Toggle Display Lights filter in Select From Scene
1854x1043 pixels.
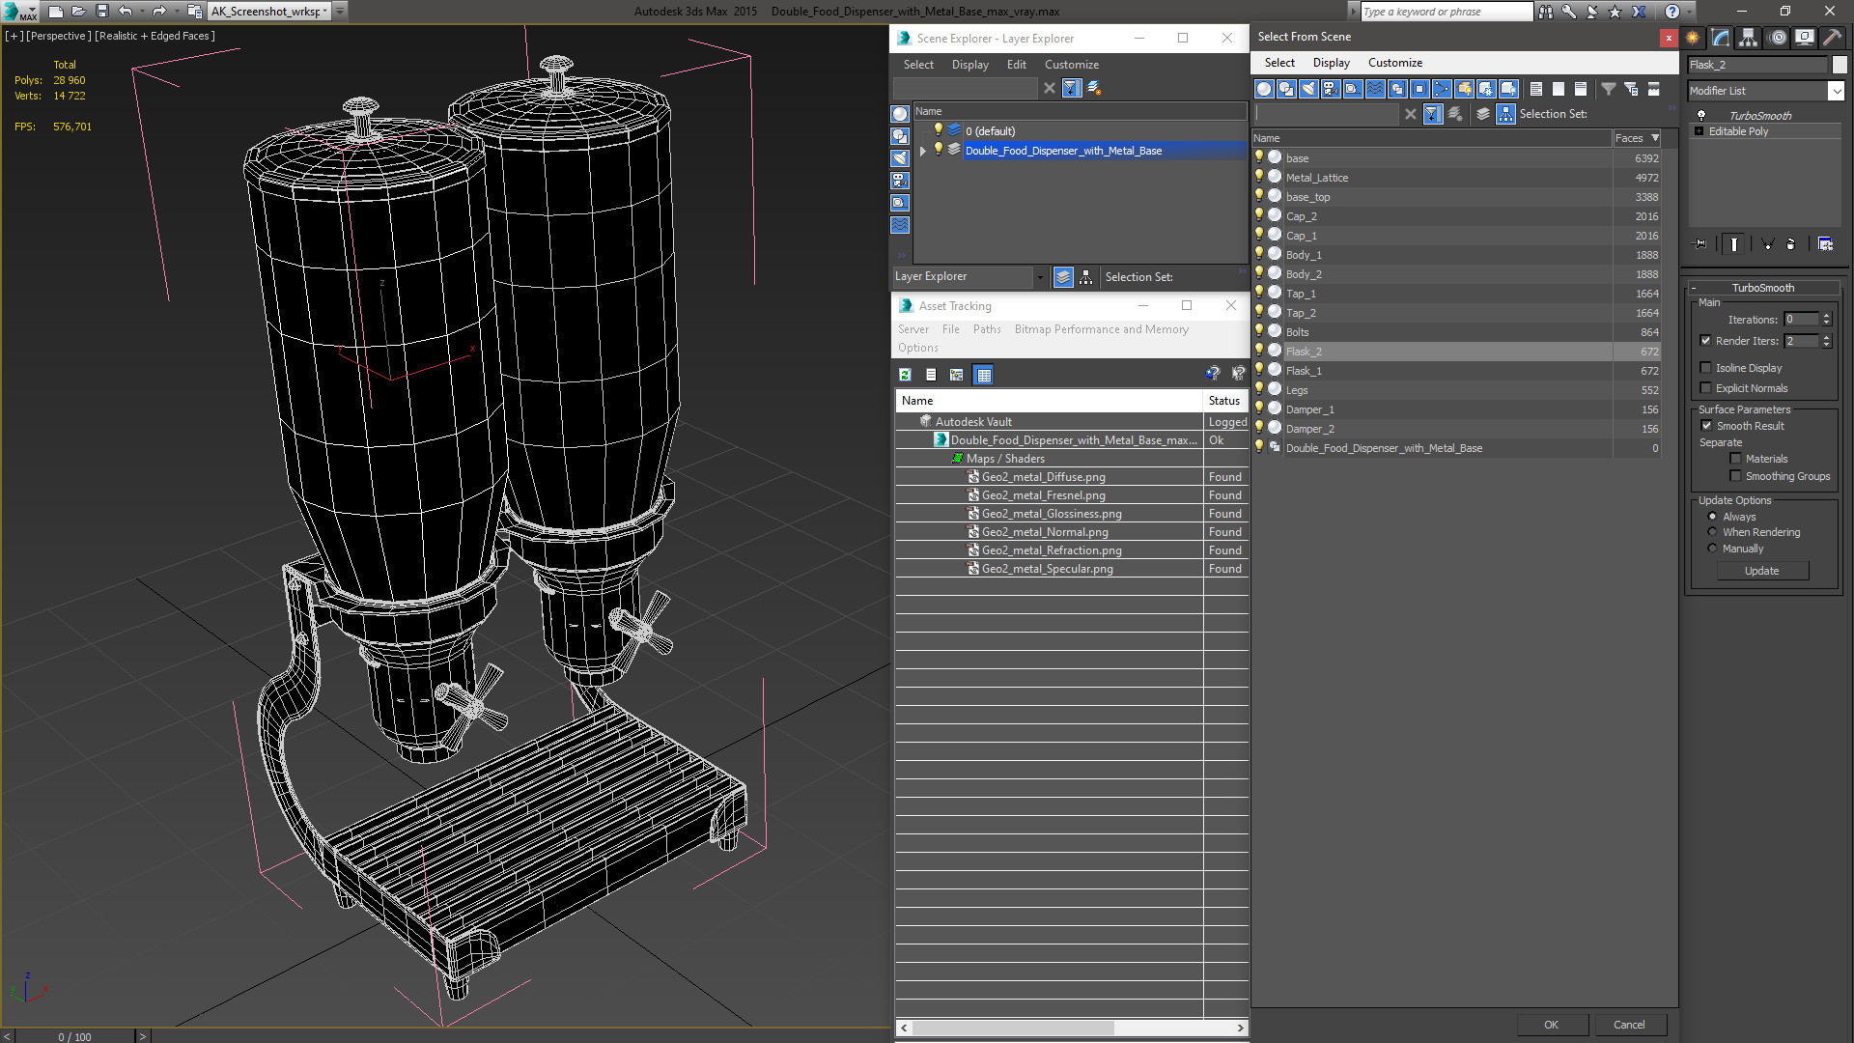[x=1308, y=89]
